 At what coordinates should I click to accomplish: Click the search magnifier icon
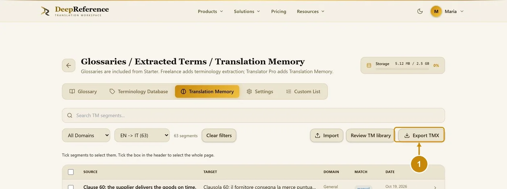click(x=70, y=116)
